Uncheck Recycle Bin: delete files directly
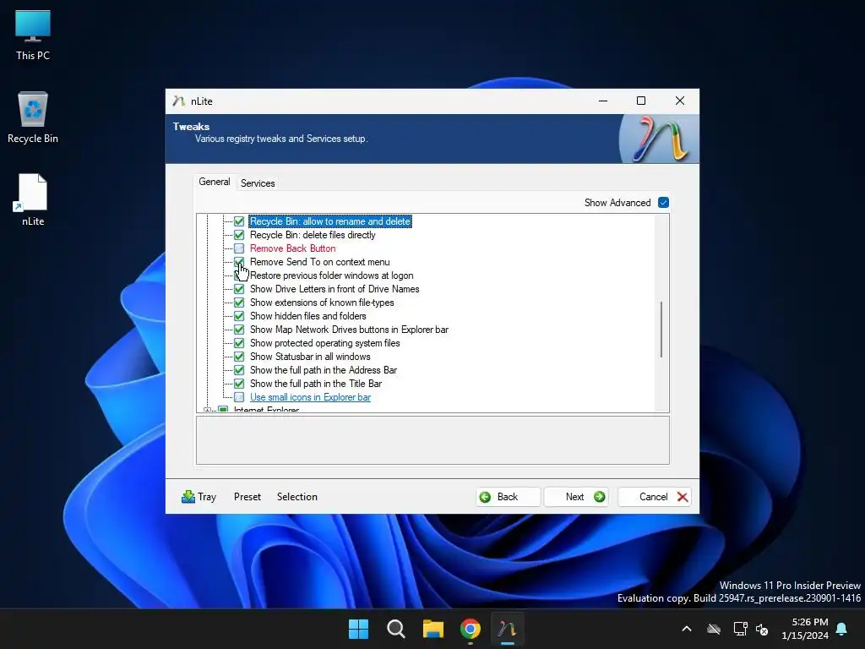Image resolution: width=865 pixels, height=649 pixels. click(239, 235)
